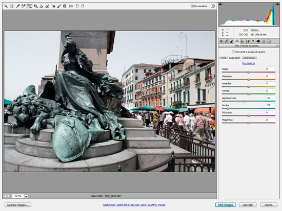This screenshot has height=211, width=282.
Task: Select the Crop tool
Action: (x=35, y=6)
